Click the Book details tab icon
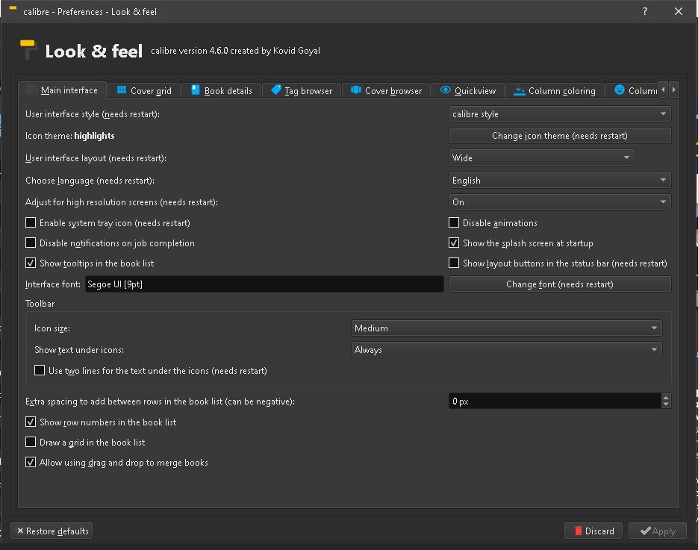Image resolution: width=698 pixels, height=550 pixels. click(196, 90)
